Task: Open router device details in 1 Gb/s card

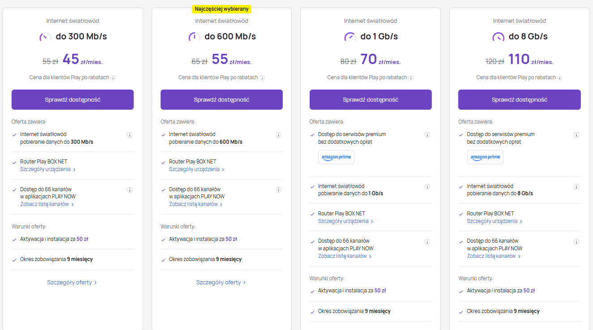Action: [x=346, y=221]
